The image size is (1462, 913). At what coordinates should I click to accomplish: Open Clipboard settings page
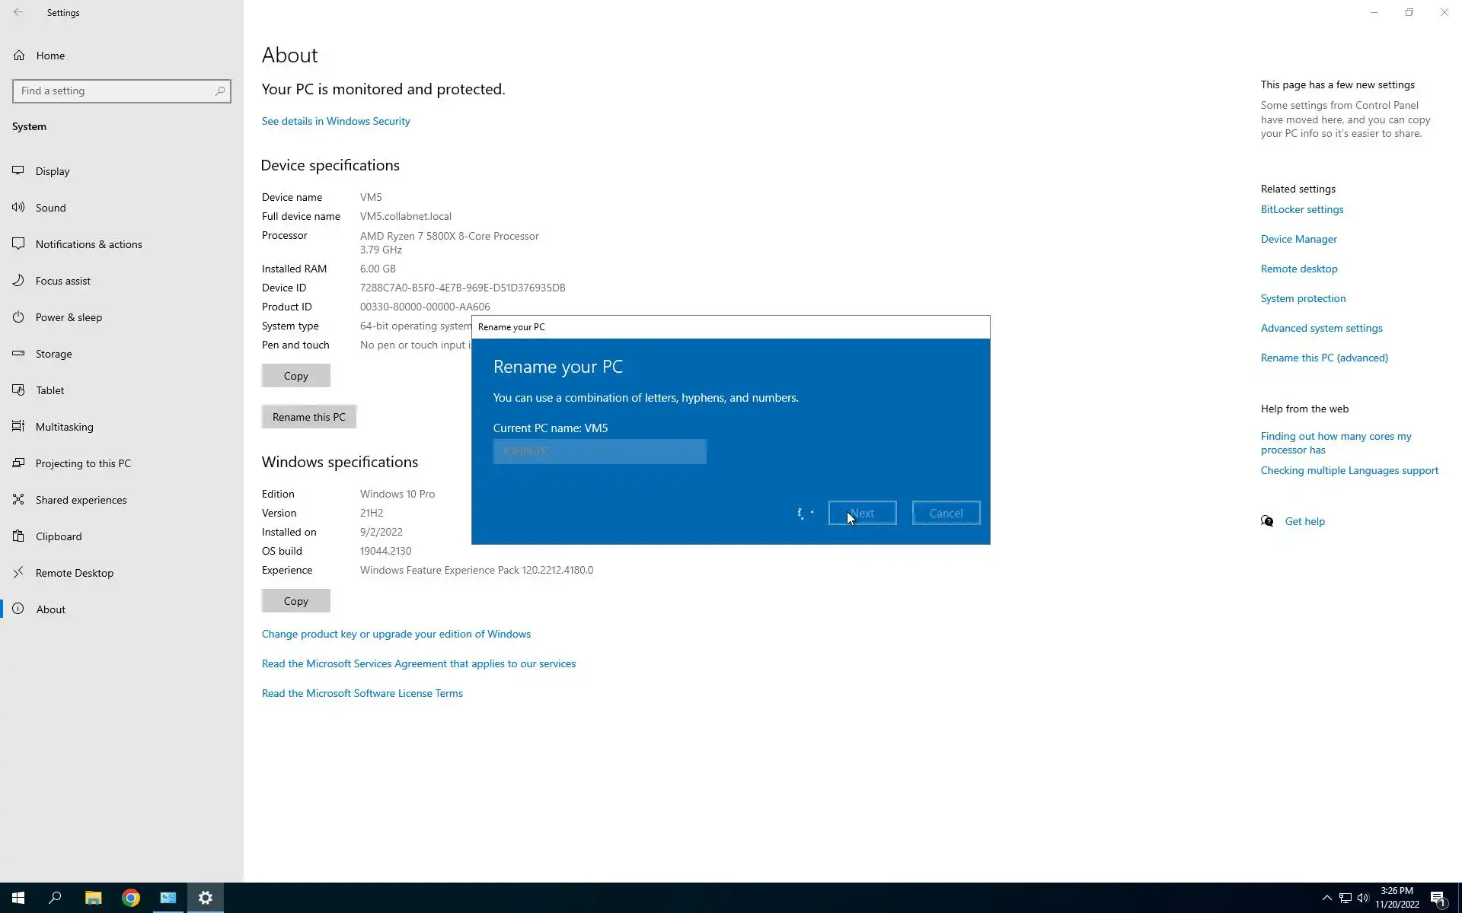pos(58,536)
